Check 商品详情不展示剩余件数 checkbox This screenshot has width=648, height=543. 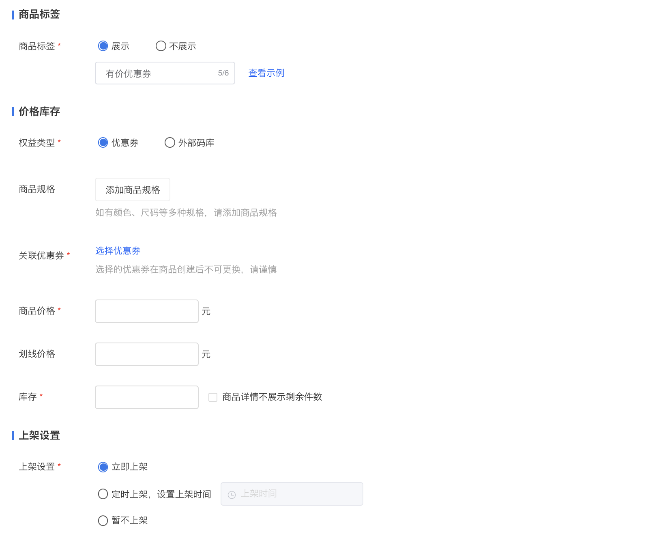(213, 397)
